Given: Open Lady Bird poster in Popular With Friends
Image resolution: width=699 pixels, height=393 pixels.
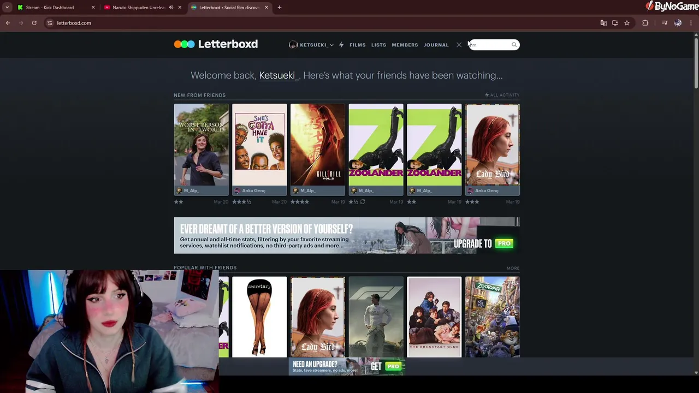Looking at the screenshot, I should tap(318, 317).
